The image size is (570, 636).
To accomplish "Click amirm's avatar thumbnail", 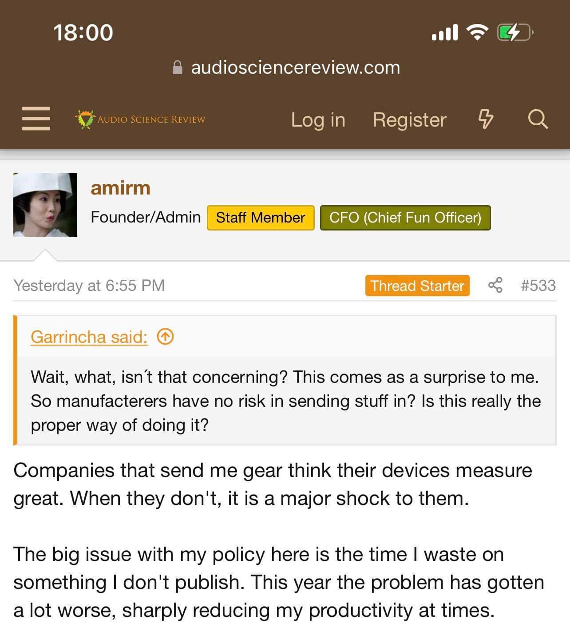I will coord(45,205).
